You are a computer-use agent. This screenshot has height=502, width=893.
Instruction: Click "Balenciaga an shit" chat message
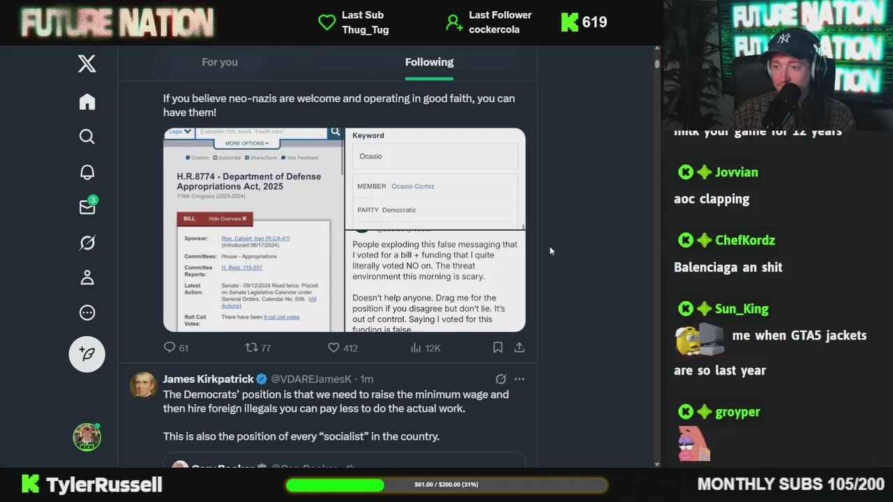click(x=728, y=267)
